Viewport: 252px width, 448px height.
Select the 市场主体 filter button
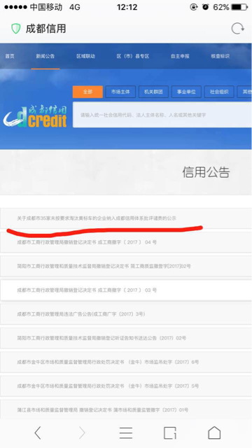coord(120,92)
